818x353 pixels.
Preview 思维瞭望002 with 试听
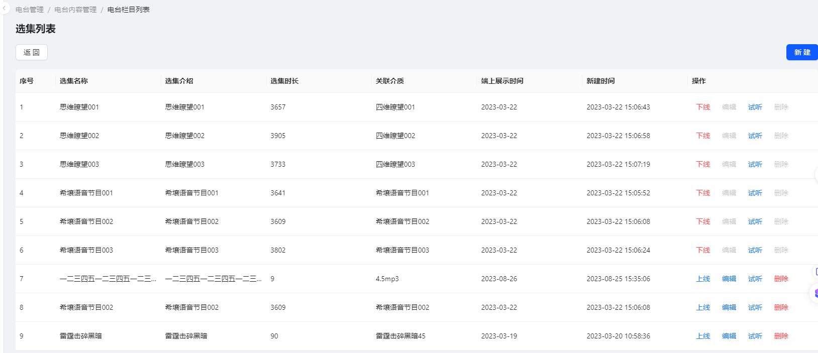pyautogui.click(x=755, y=136)
